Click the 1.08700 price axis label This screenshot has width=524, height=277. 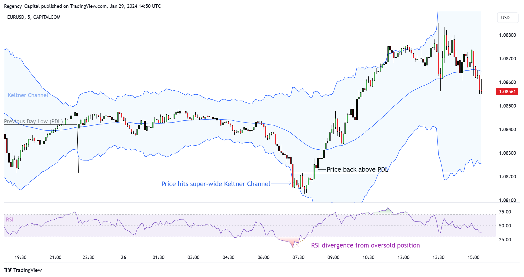[507, 59]
